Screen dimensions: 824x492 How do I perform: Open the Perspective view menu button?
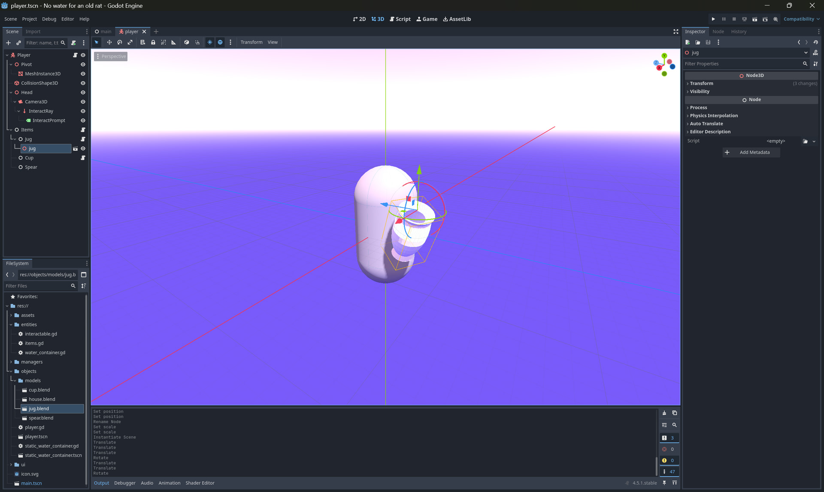point(111,56)
